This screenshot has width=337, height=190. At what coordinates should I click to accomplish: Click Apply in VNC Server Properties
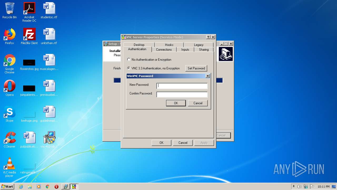point(204,143)
